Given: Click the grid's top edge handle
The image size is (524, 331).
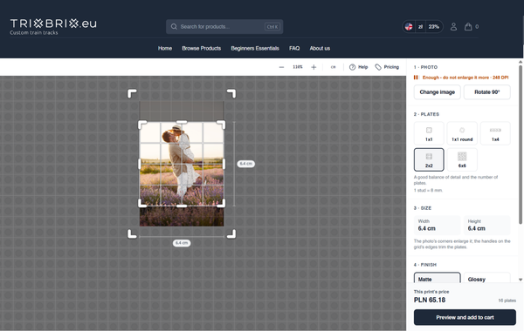Looking at the screenshot, I should [182, 122].
